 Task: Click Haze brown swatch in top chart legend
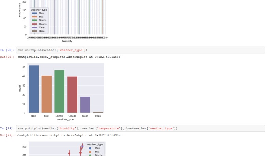point(34,31)
